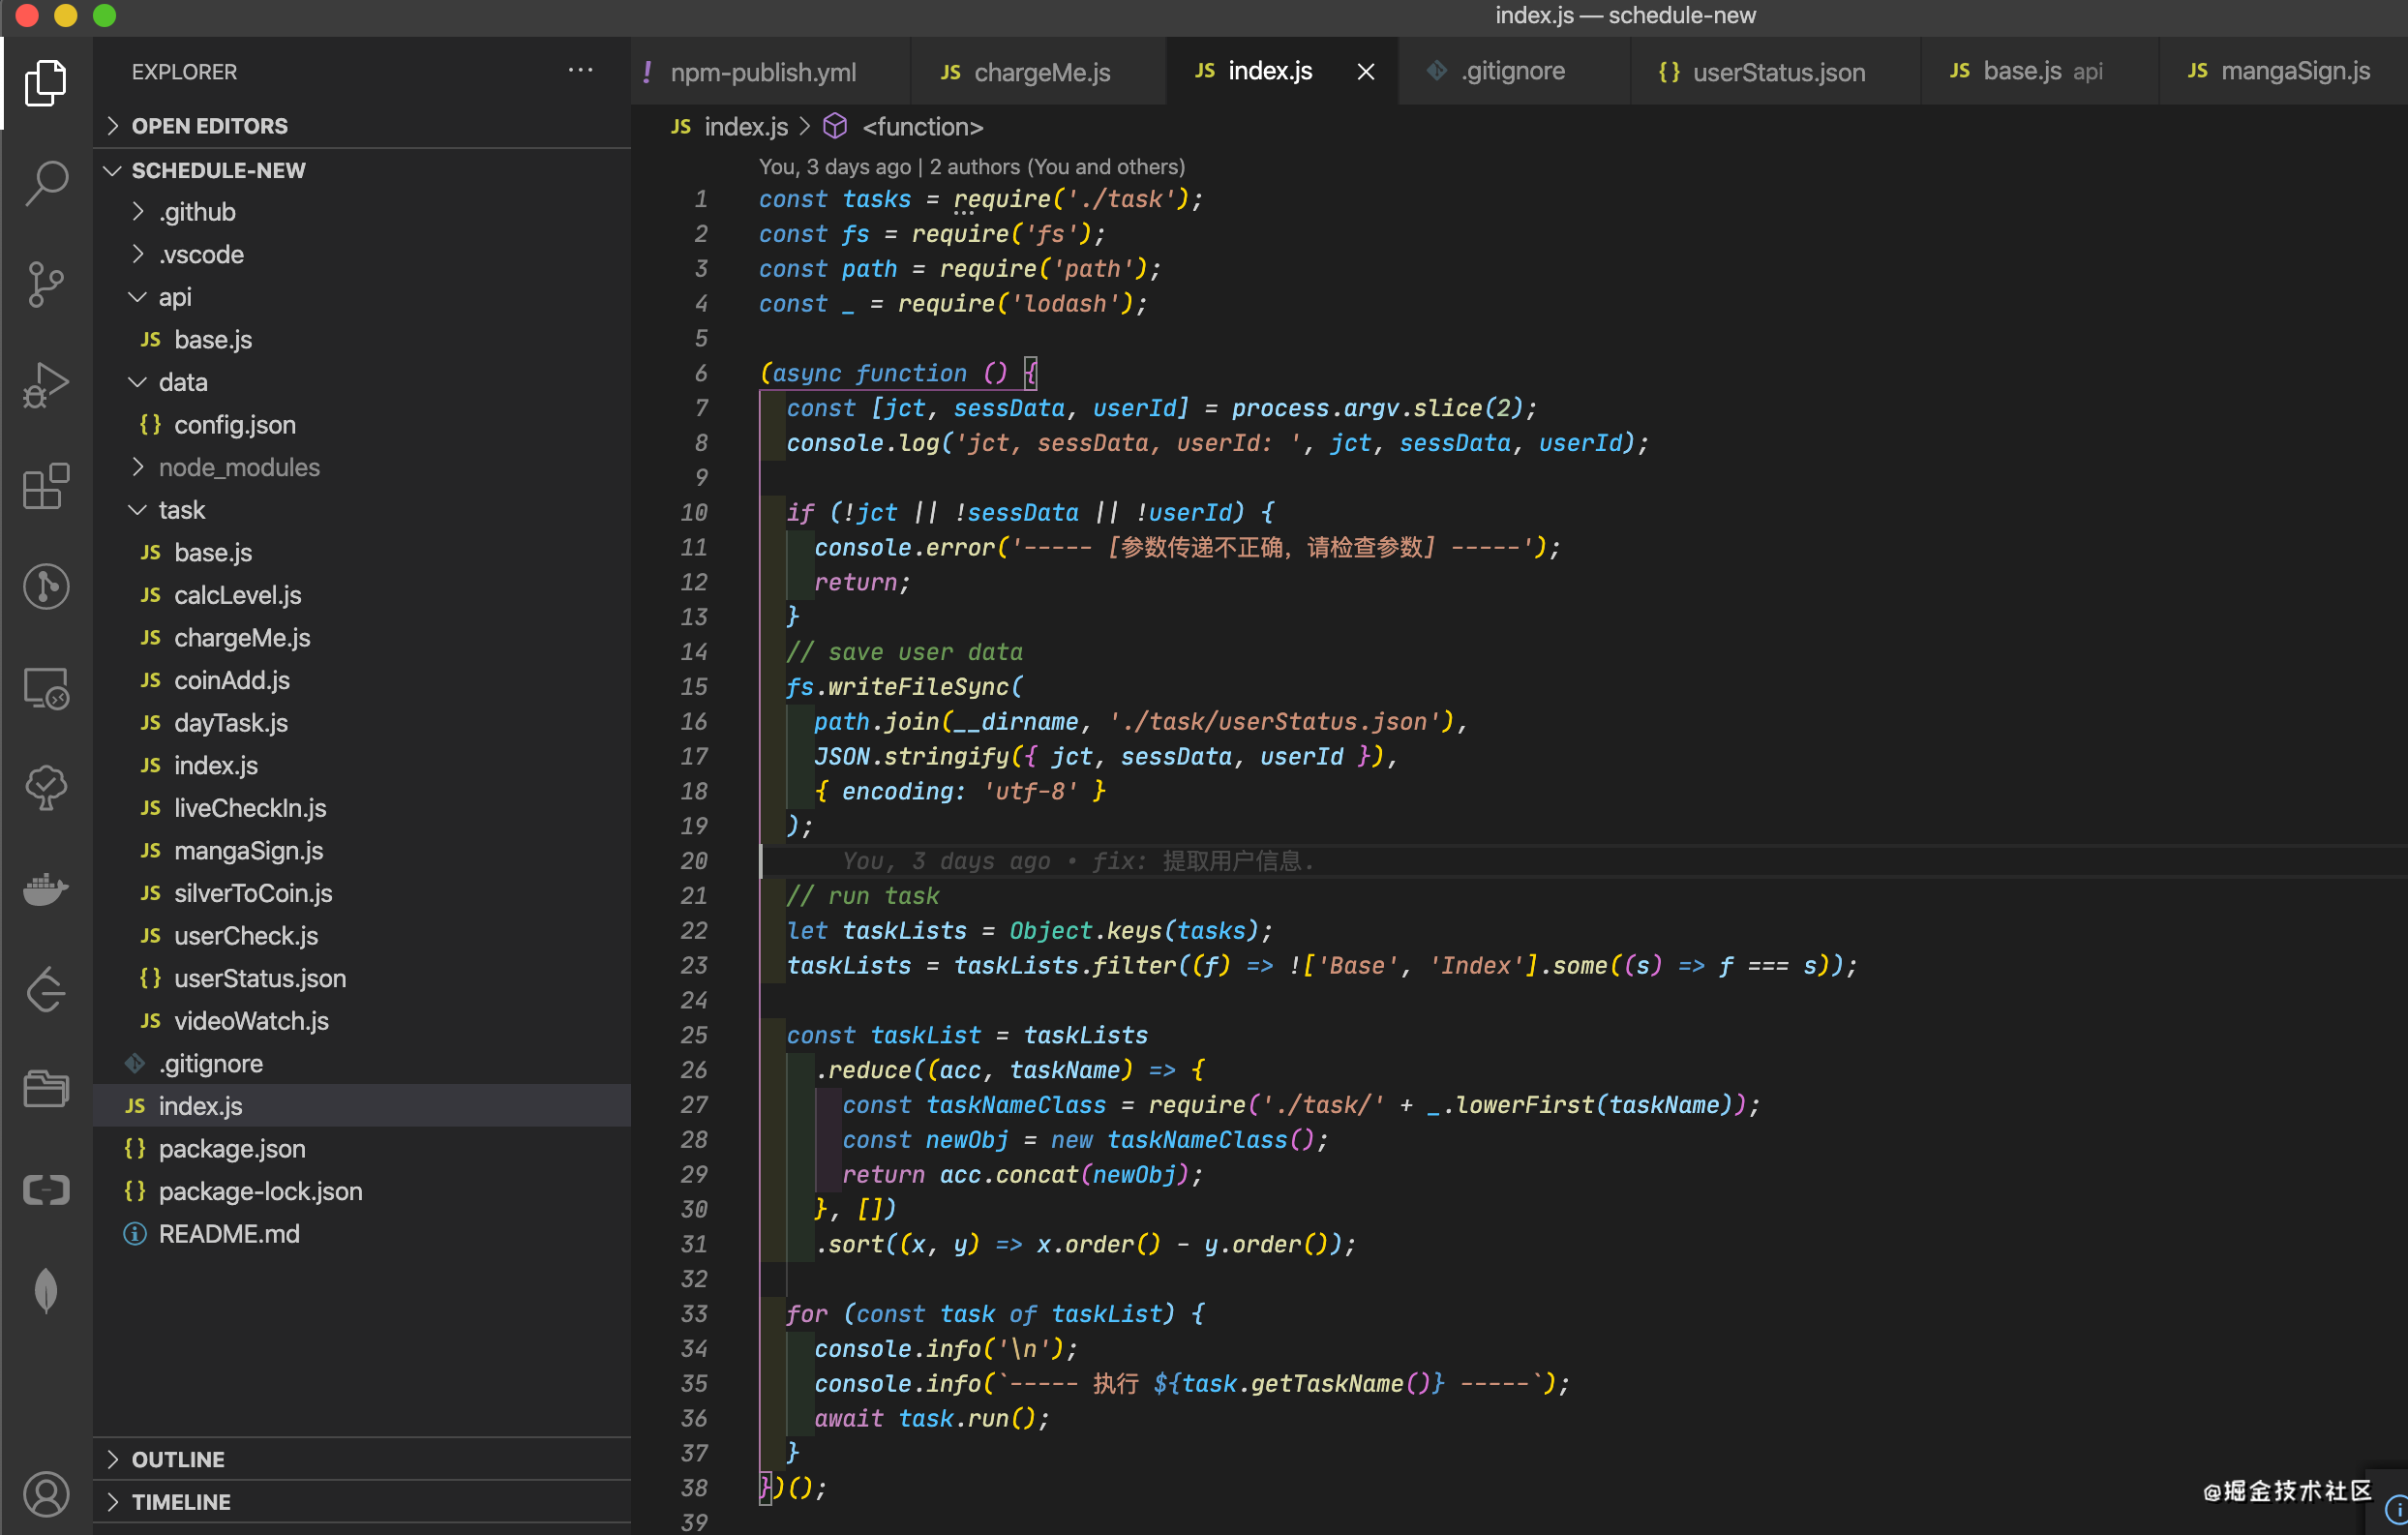Open package.json in the explorer
2408x1535 pixels.
click(x=231, y=1148)
